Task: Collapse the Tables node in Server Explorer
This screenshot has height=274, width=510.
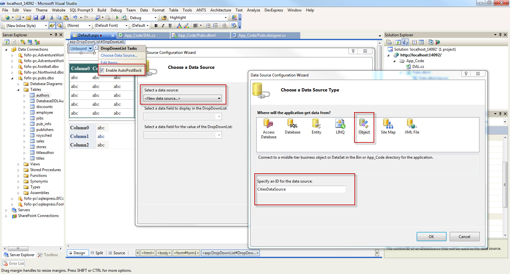Action: pyautogui.click(x=18, y=90)
